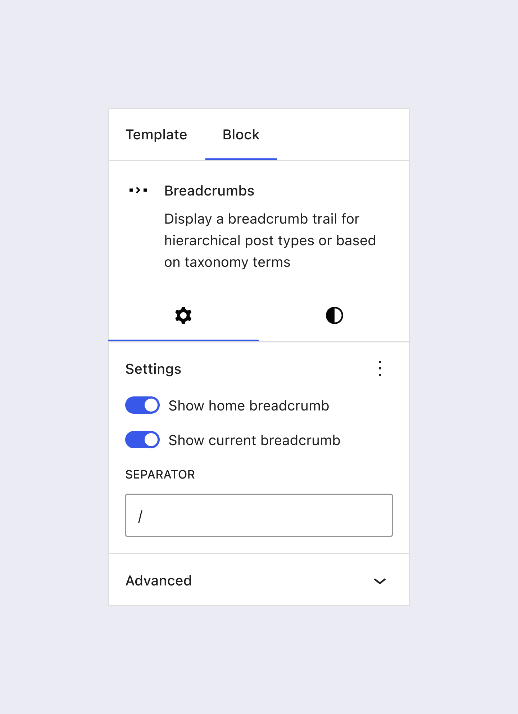Click the Show home breadcrumb label
The image size is (518, 714).
249,406
